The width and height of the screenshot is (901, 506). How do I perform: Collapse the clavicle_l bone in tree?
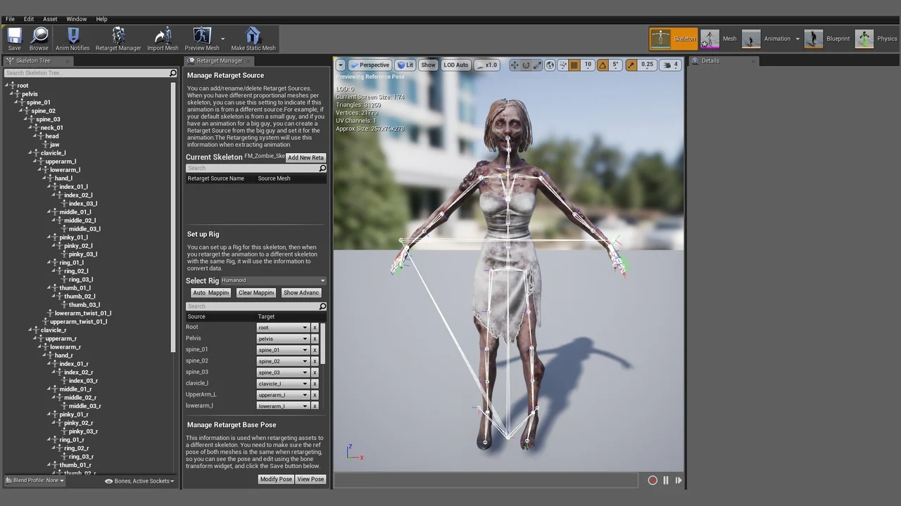click(x=31, y=153)
